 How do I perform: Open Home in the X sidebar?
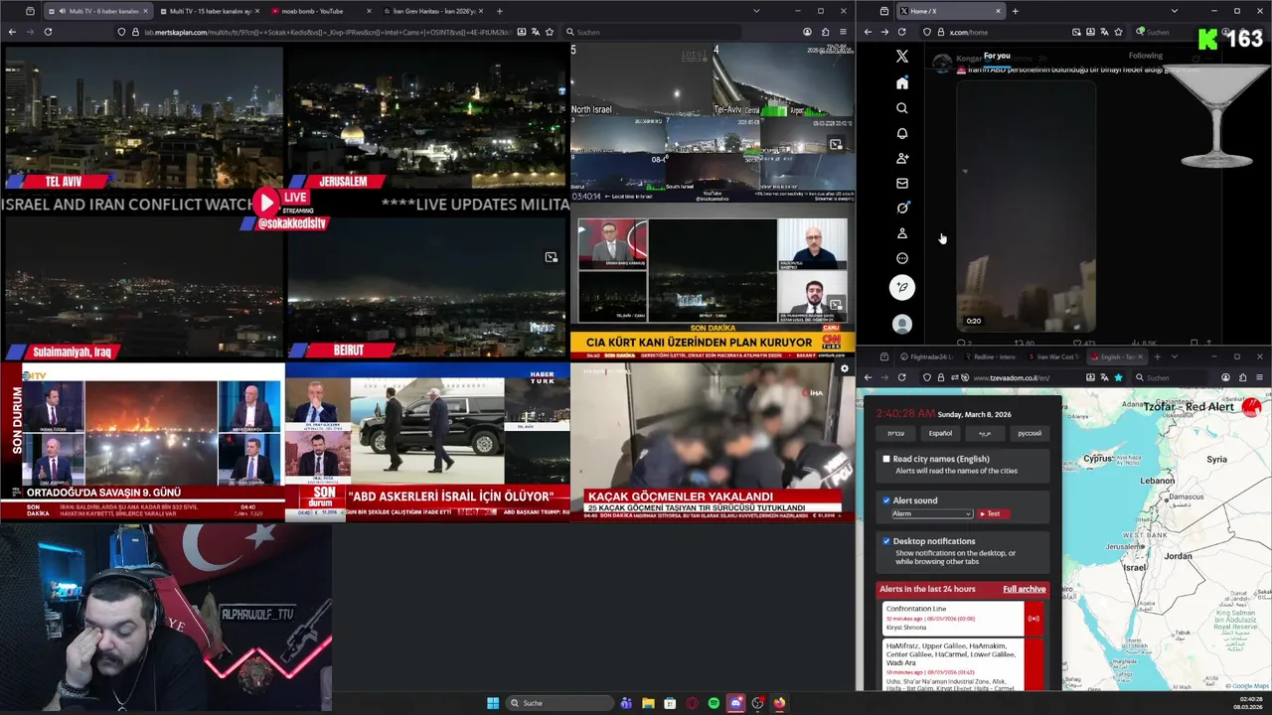coord(902,83)
